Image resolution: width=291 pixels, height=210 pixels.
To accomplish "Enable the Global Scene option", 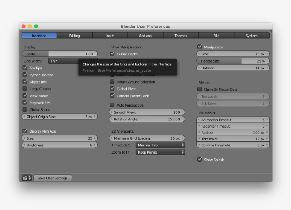I will [x=25, y=110].
